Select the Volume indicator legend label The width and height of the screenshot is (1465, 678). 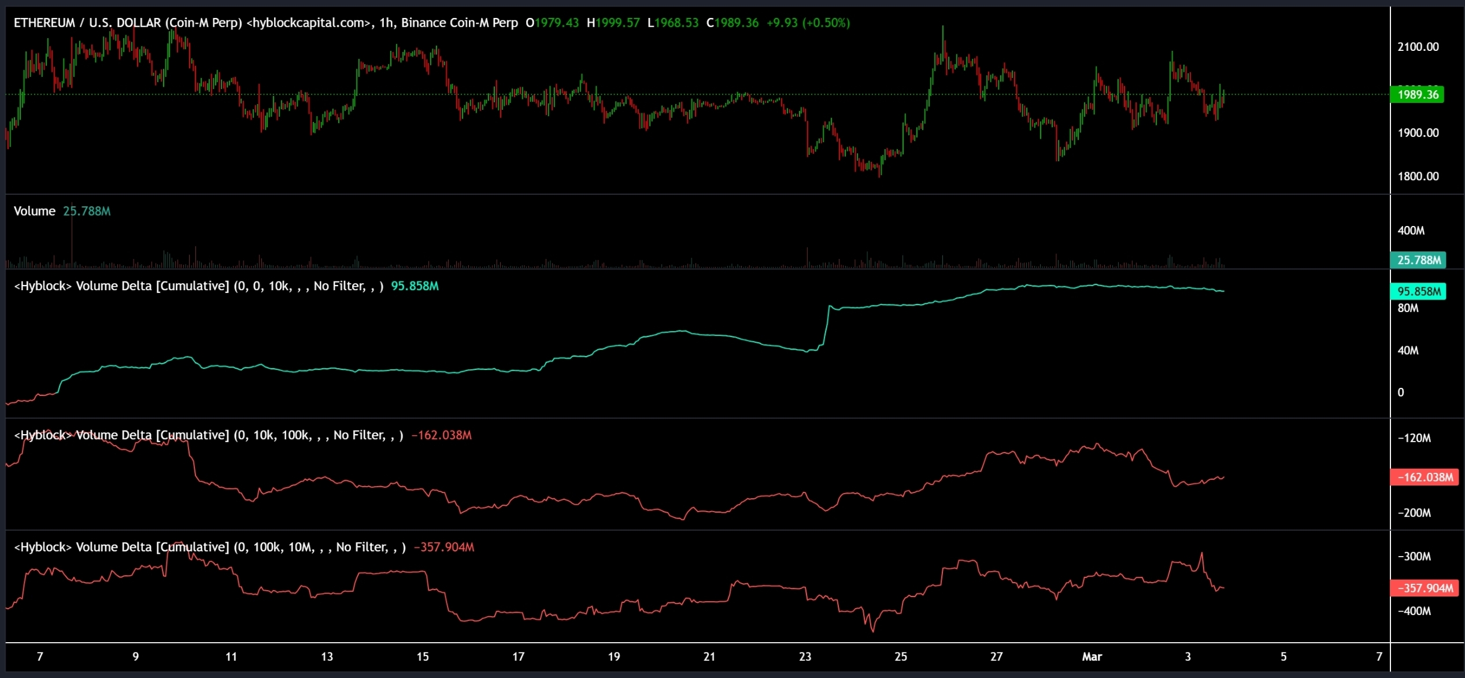35,211
